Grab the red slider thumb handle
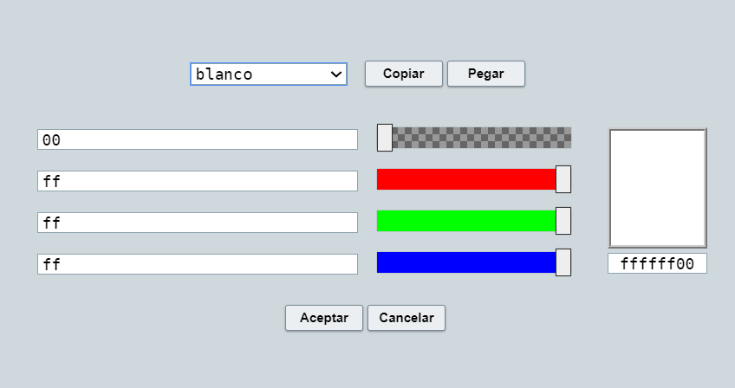Screen dimensions: 735x388 click(563, 179)
